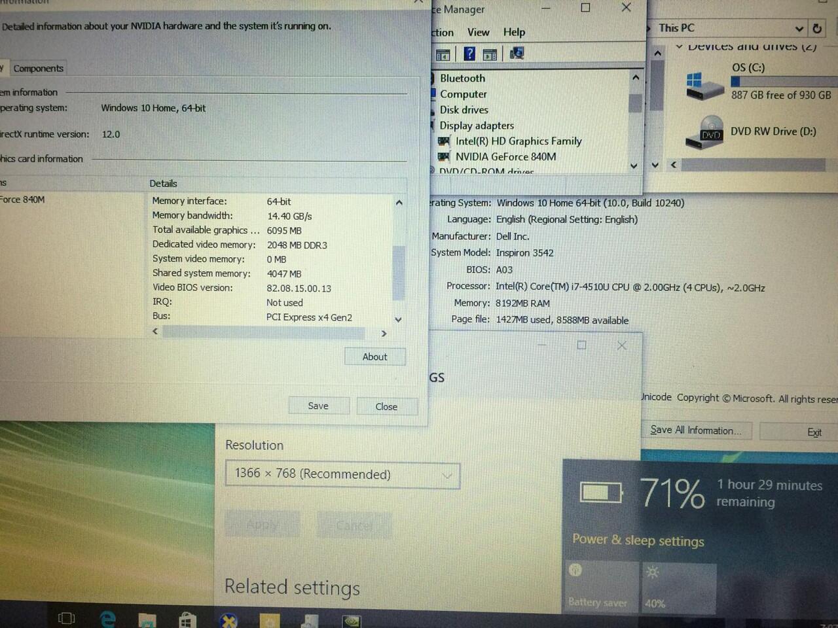Click Close in NVIDIA System Information
The height and width of the screenshot is (628, 838).
[386, 406]
